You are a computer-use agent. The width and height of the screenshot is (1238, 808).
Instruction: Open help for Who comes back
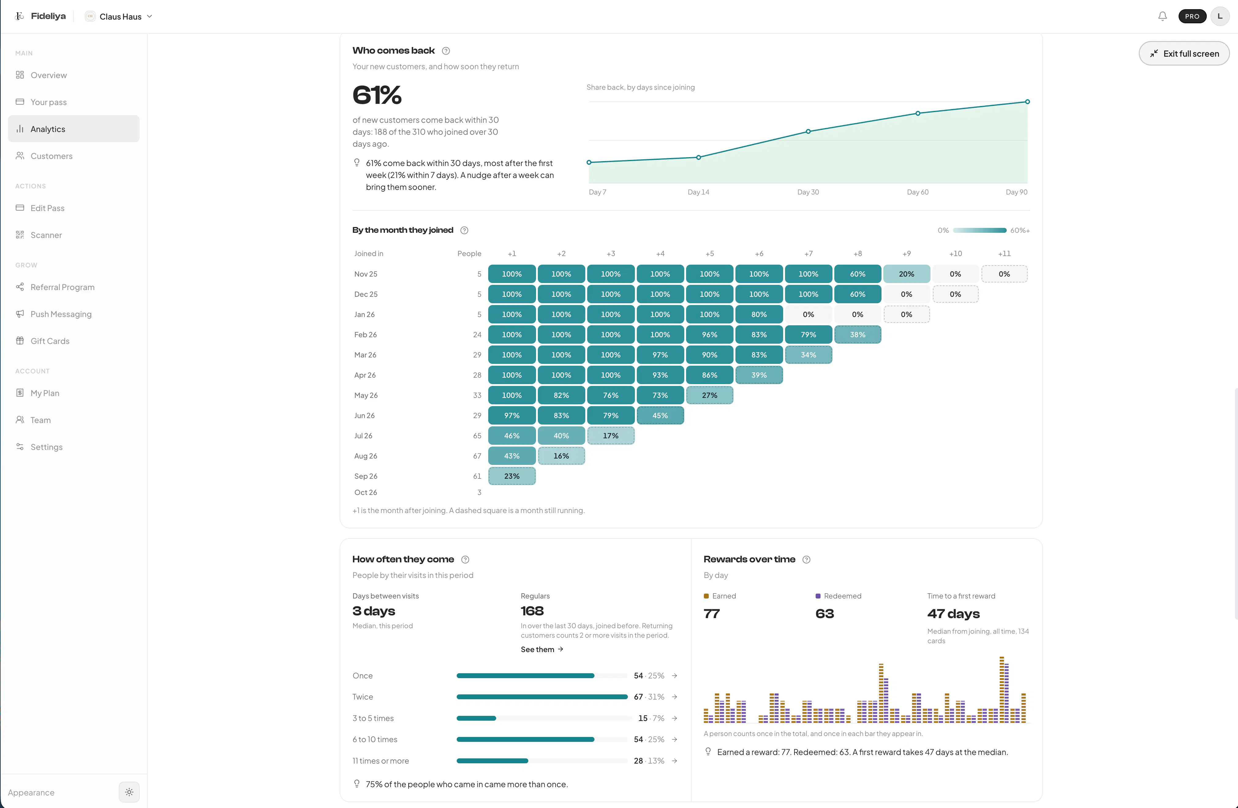[446, 51]
